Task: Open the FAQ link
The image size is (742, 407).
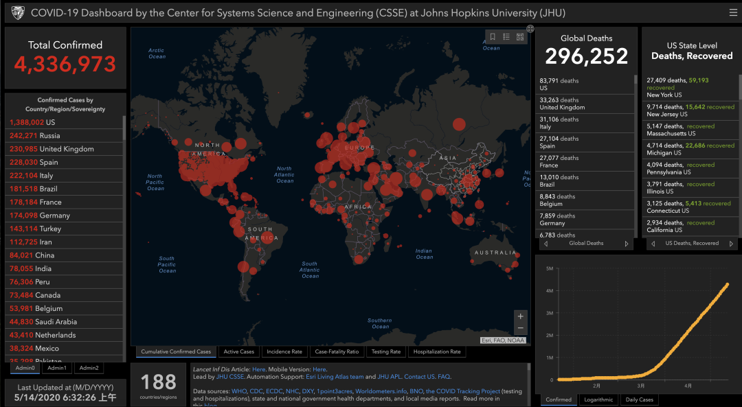Action: tap(444, 377)
